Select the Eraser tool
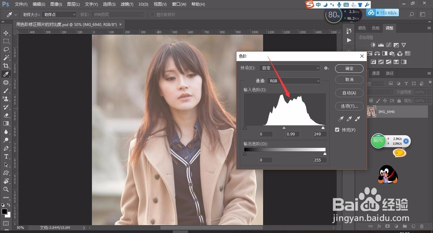 pyautogui.click(x=6, y=115)
